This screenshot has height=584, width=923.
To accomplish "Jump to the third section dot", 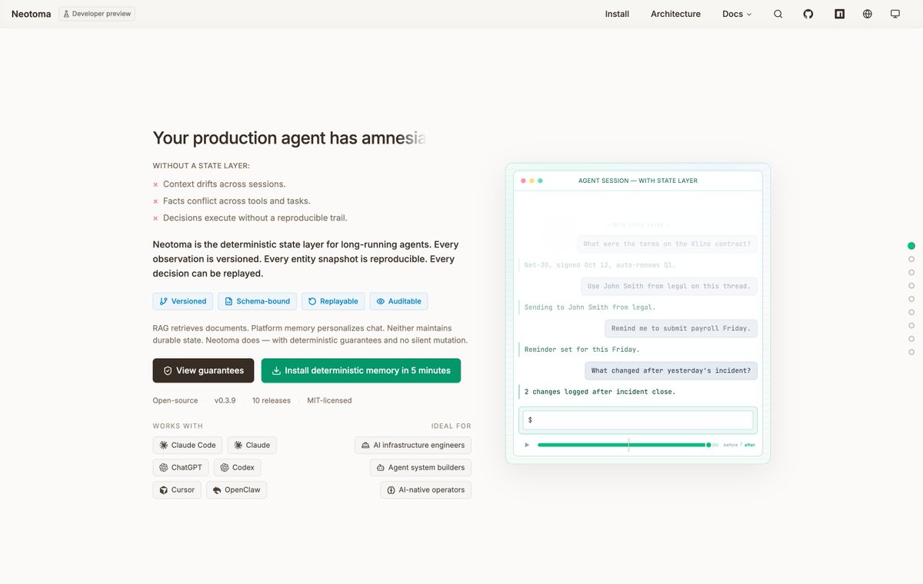I will pos(911,272).
